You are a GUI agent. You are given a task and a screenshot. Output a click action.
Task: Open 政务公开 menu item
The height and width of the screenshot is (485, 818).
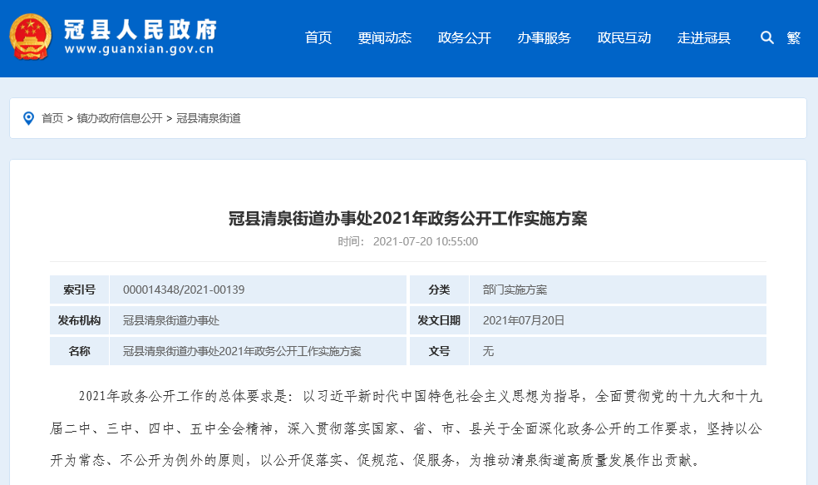pos(465,37)
